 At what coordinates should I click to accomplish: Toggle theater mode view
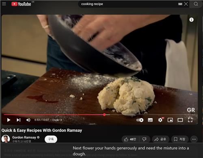[x=180, y=120]
